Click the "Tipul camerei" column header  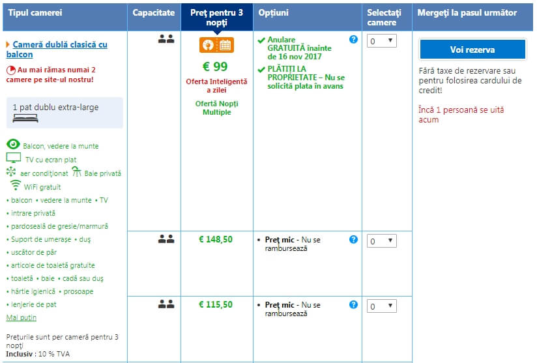coord(35,12)
